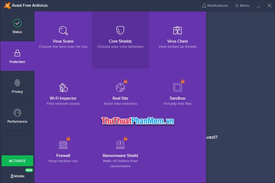The image size is (275, 183).
Task: Close the Avast window
Action: pyautogui.click(x=269, y=5)
